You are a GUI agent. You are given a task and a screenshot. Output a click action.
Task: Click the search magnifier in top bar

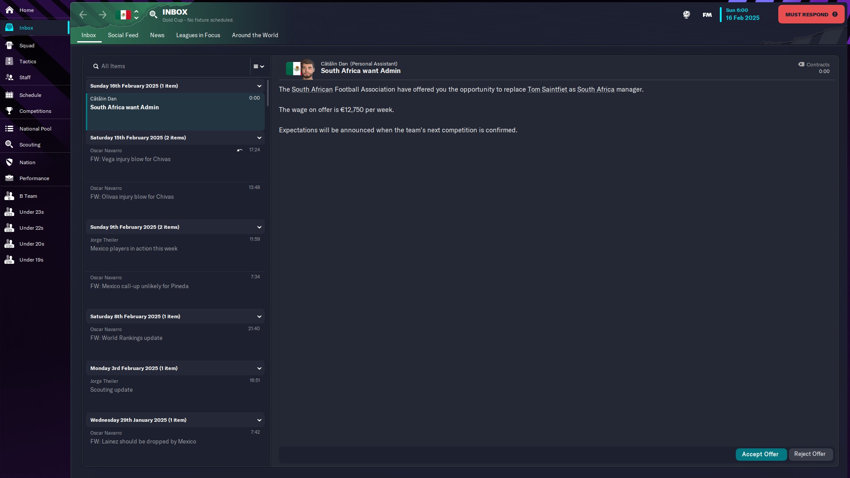[153, 15]
